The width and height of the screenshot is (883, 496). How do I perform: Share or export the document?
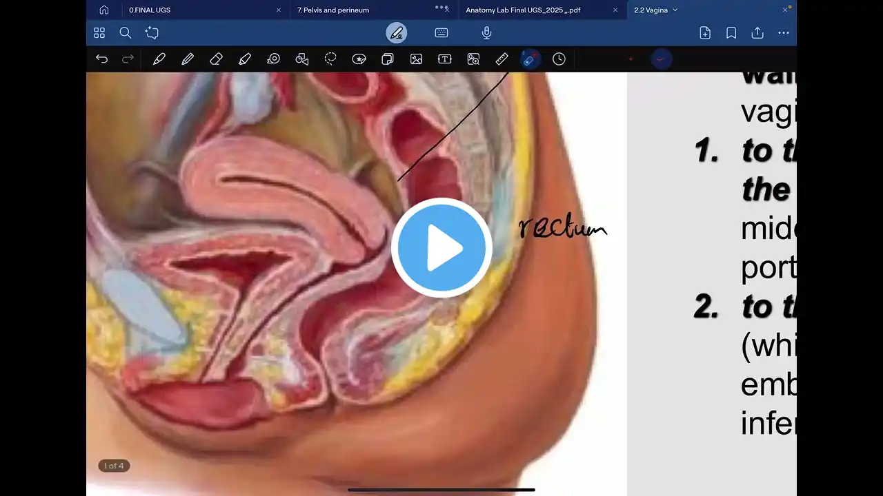click(x=757, y=32)
